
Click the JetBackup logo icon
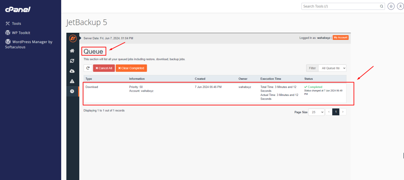click(72, 38)
